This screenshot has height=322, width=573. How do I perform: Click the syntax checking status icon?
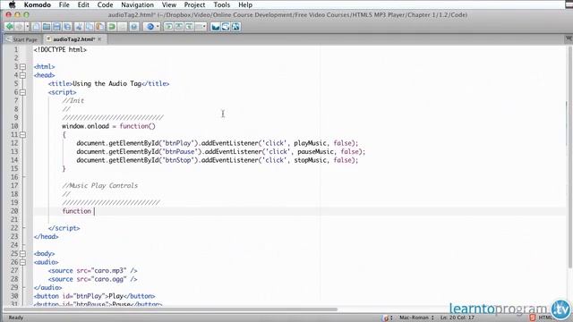[386, 318]
